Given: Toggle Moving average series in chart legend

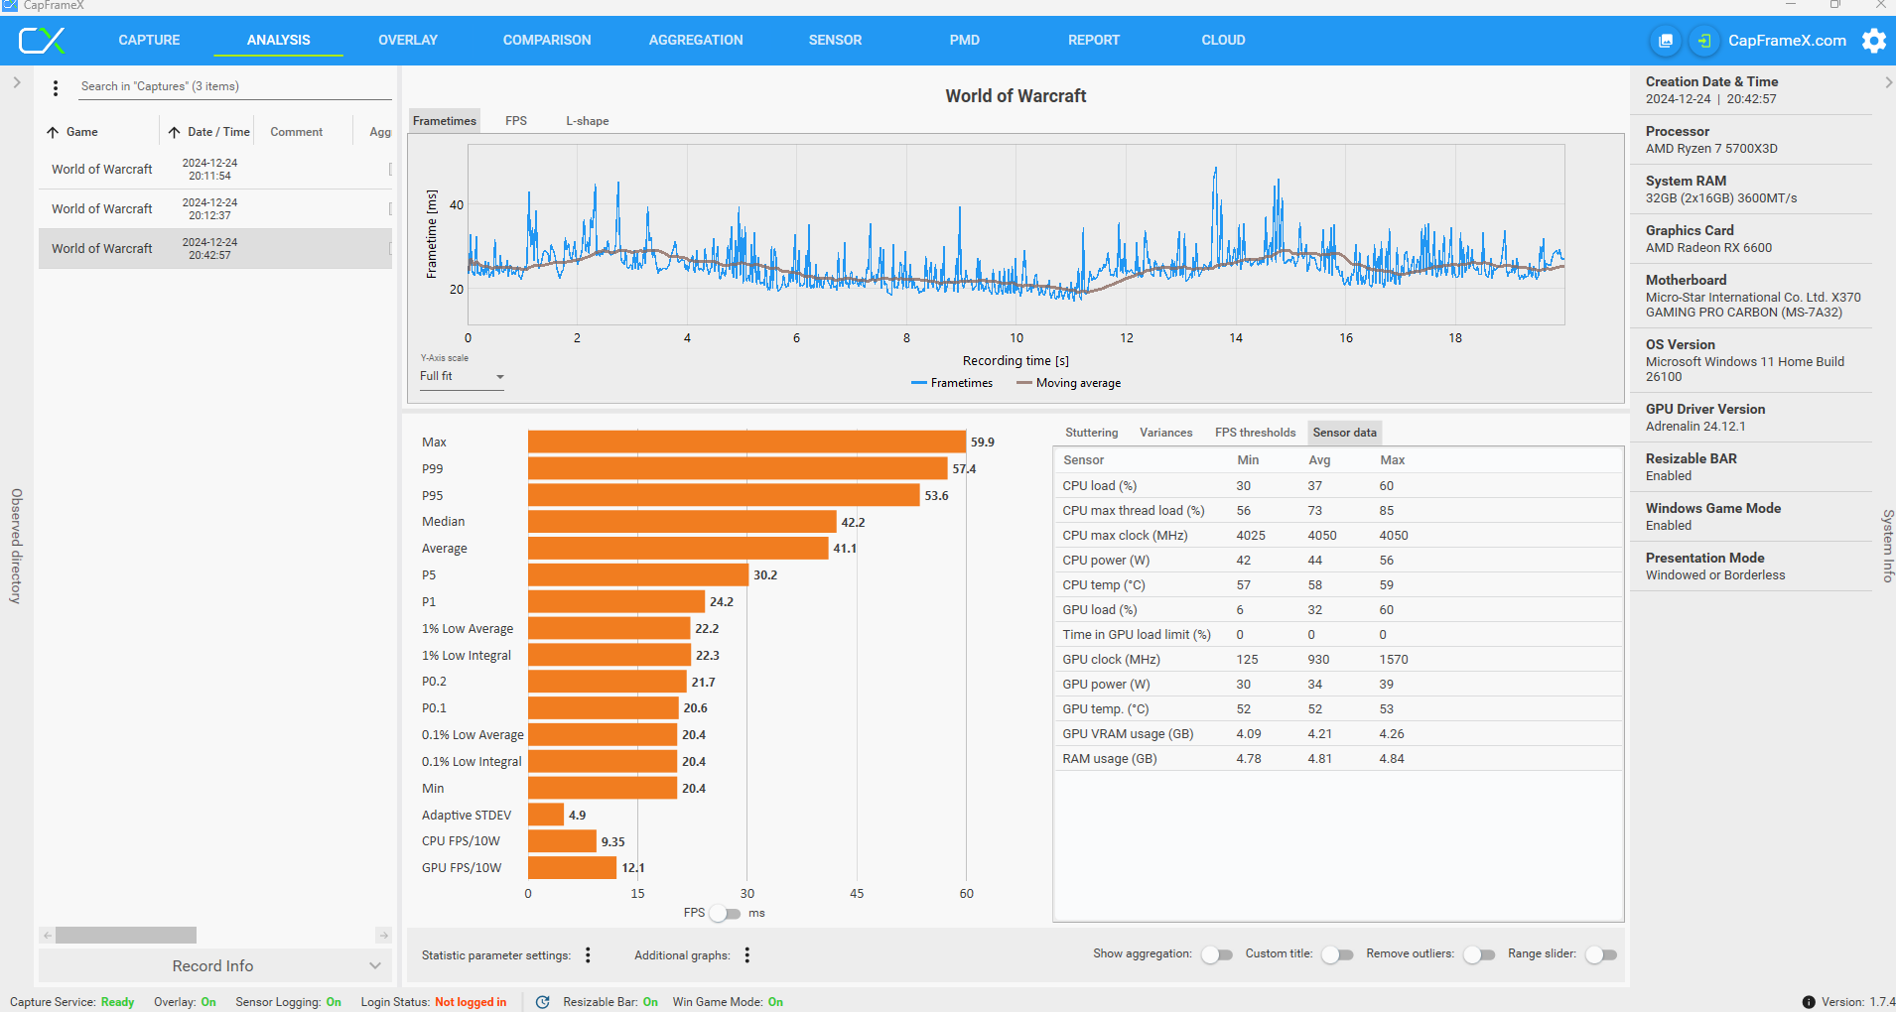Looking at the screenshot, I should [1069, 383].
